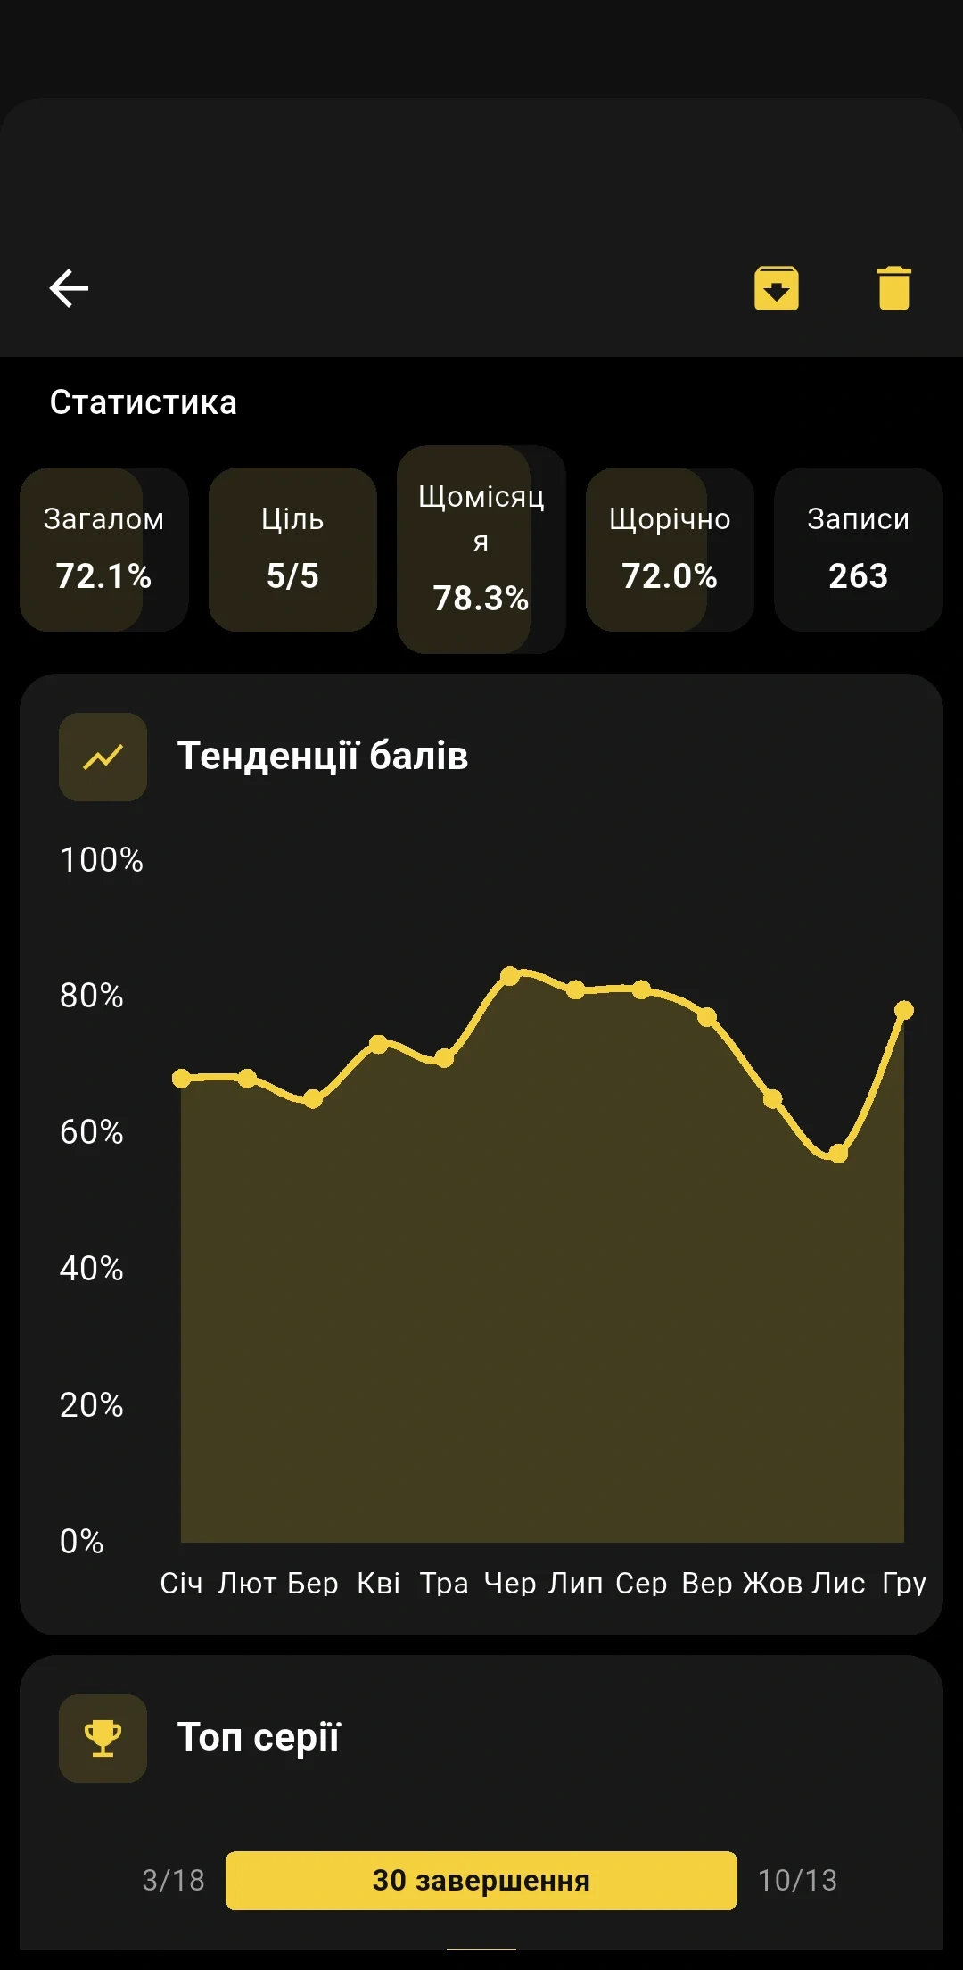Image resolution: width=963 pixels, height=1970 pixels.
Task: Tap the 3/18 streak start date
Action: coord(173,1880)
